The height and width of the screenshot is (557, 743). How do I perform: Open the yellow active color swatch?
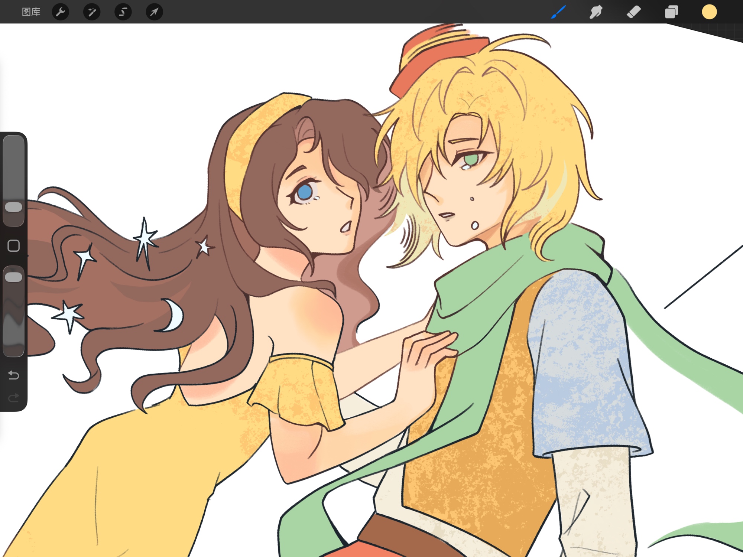tap(709, 12)
